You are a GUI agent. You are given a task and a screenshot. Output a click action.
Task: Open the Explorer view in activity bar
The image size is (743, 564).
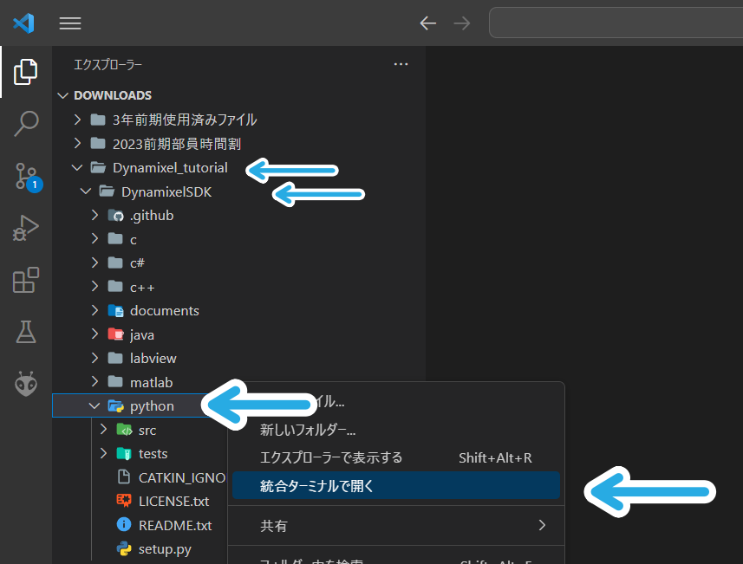point(26,72)
